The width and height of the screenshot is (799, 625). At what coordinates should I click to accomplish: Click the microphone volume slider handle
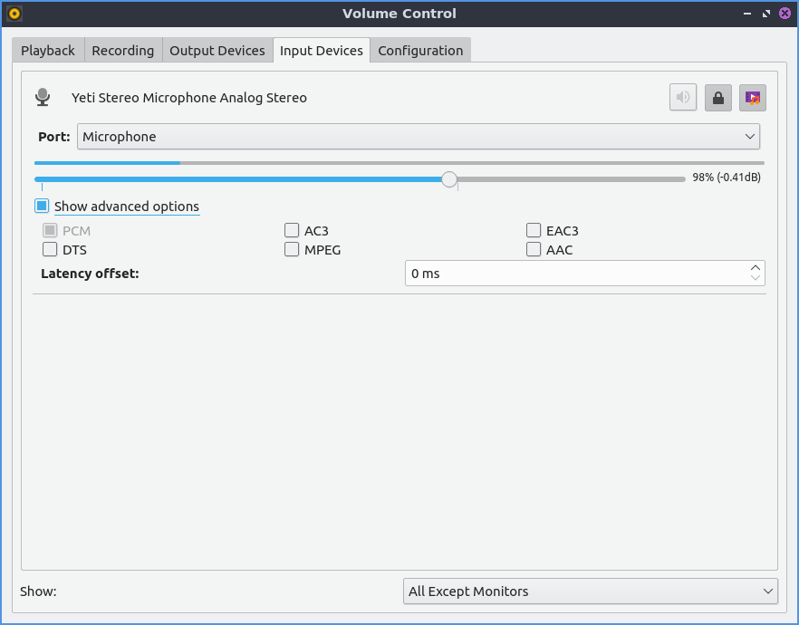tap(449, 179)
